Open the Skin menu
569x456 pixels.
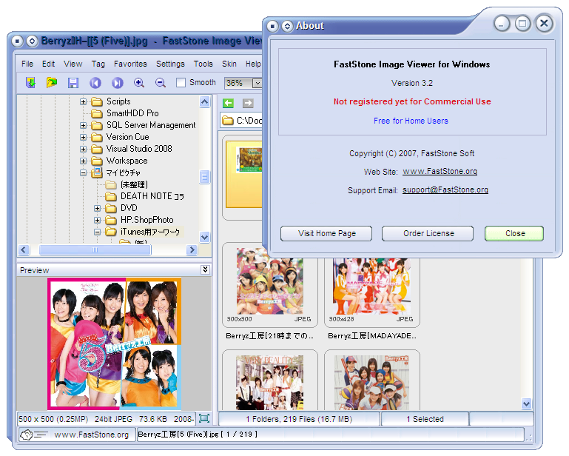[229, 64]
